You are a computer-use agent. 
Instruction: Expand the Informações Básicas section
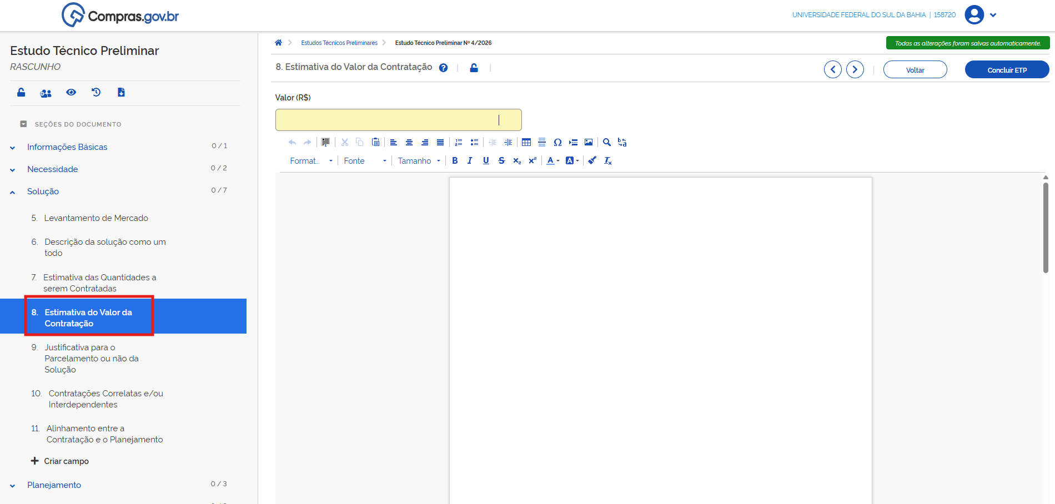click(67, 147)
